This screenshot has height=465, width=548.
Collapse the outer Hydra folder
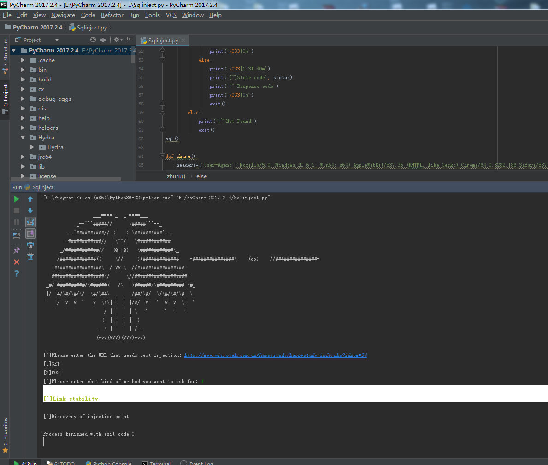23,138
